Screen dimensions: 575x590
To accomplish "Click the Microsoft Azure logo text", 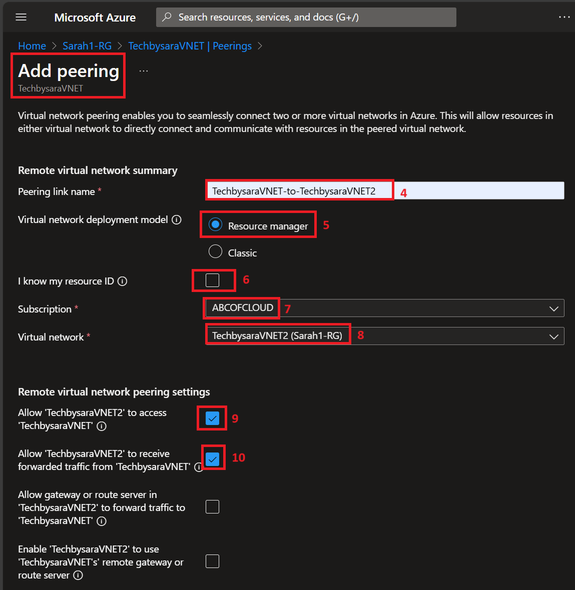I will [x=95, y=17].
